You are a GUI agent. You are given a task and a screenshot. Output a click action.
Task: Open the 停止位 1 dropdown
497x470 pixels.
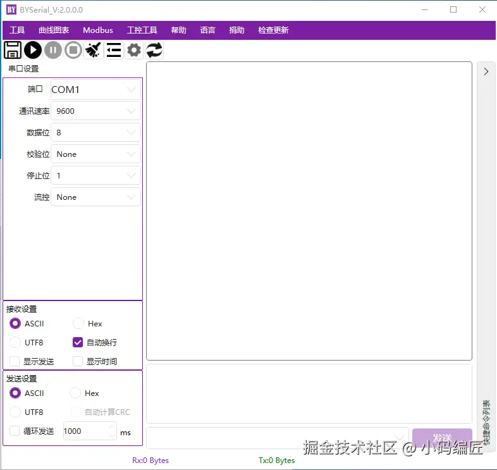click(x=95, y=175)
